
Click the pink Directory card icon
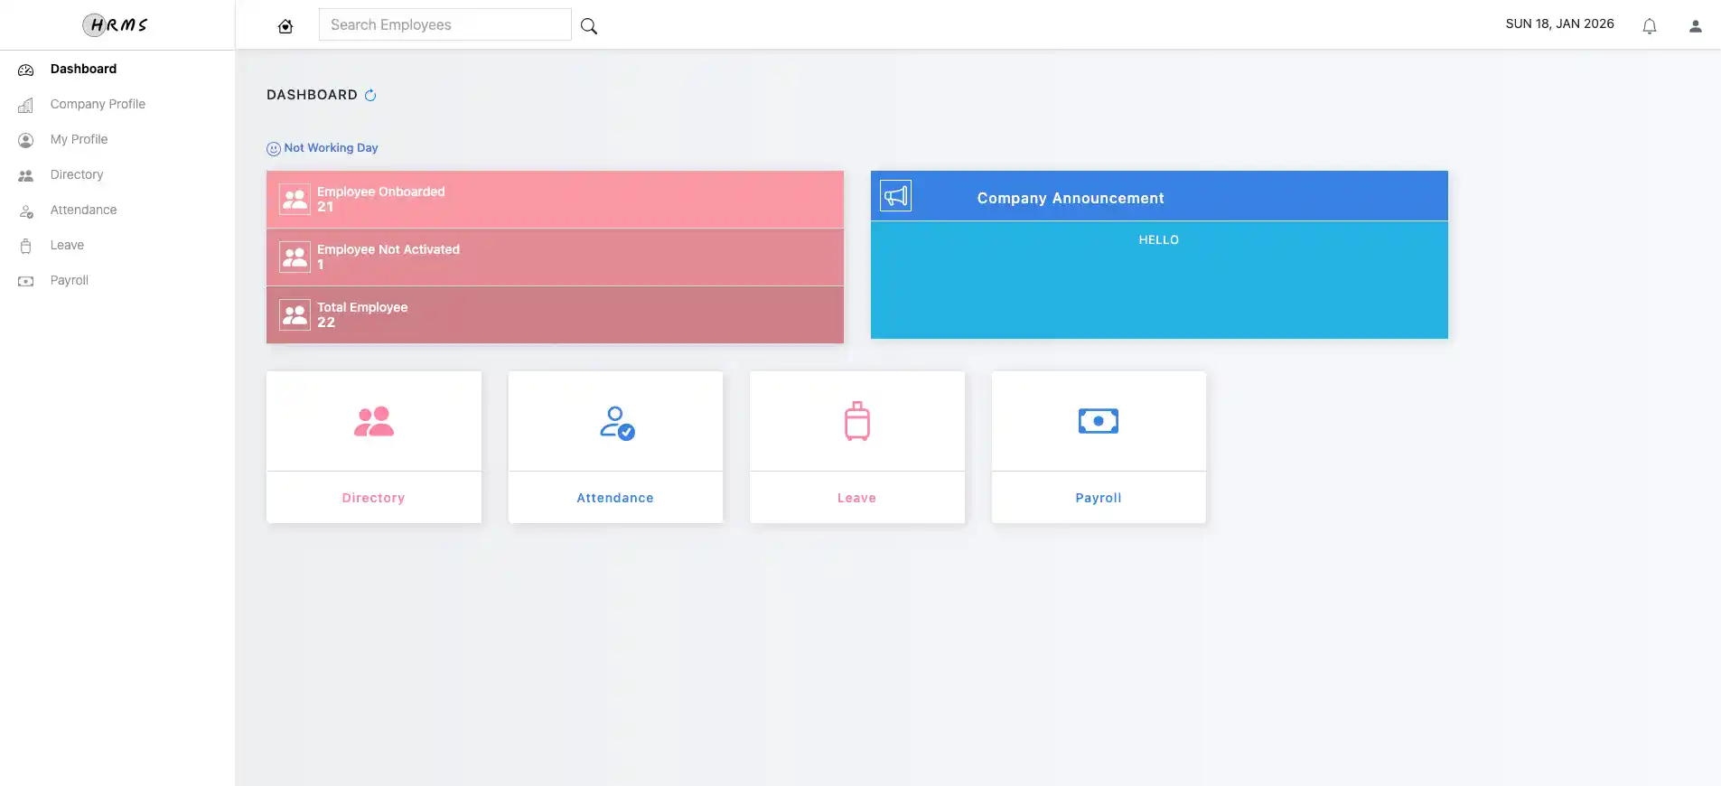pos(374,421)
